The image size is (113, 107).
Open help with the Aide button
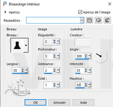click(83, 103)
